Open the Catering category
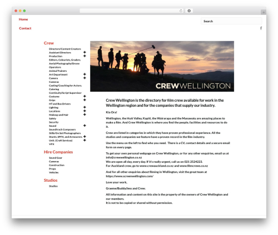 pos(54,89)
